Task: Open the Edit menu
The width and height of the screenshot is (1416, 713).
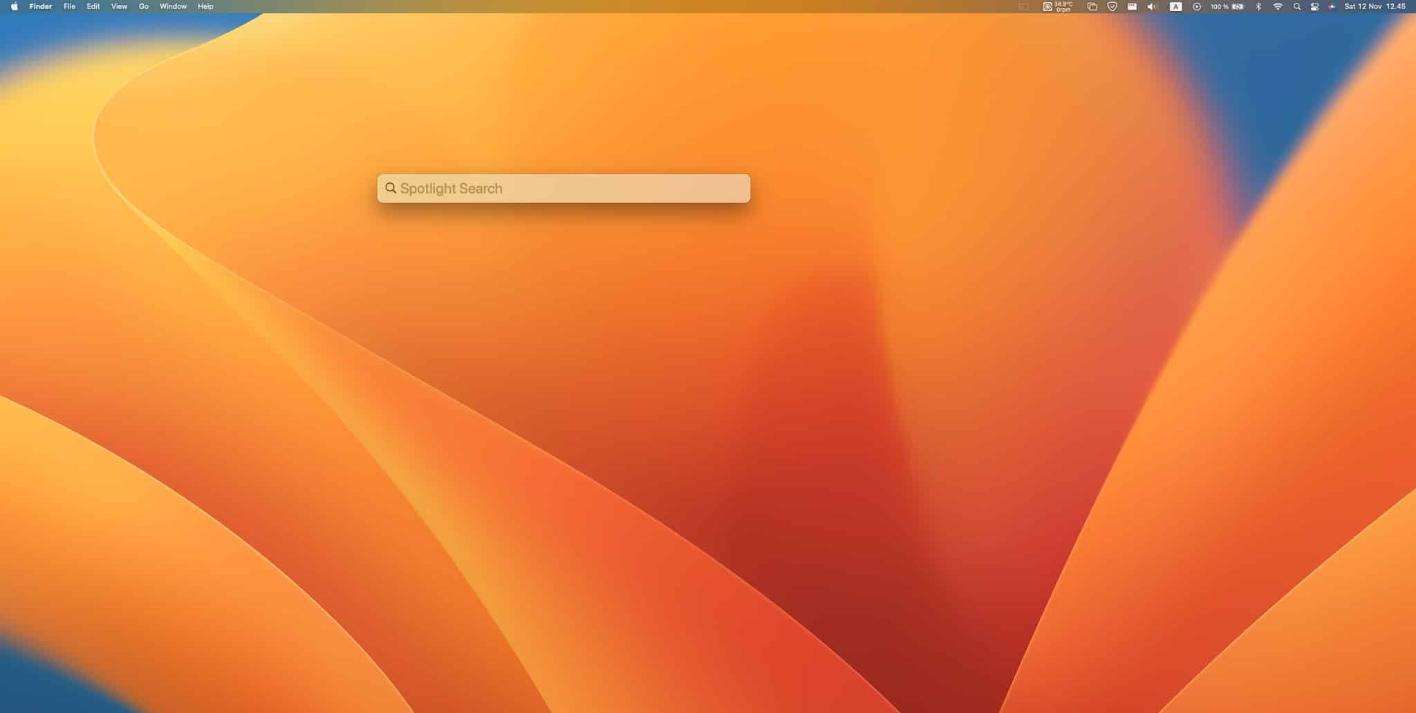Action: 93,6
